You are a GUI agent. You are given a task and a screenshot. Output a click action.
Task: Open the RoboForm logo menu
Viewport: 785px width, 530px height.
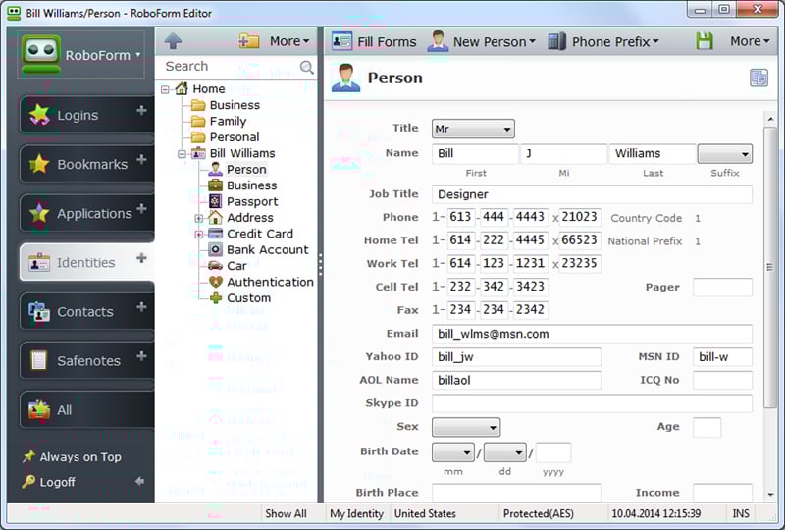[80, 56]
